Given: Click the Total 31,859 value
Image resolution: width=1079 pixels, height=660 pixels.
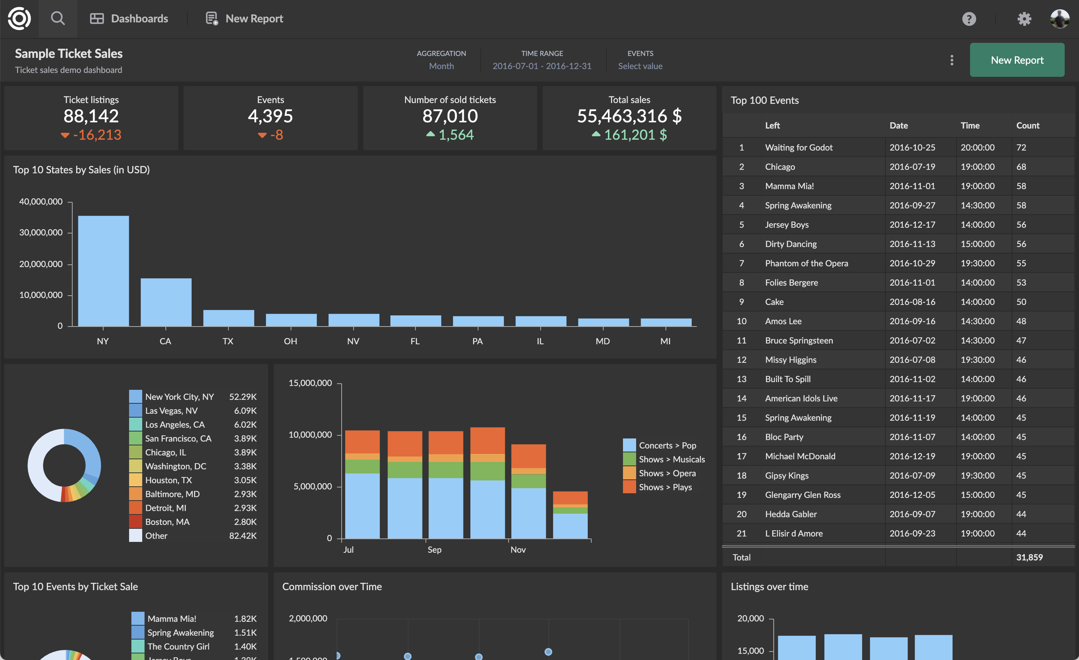Looking at the screenshot, I should [x=1029, y=557].
